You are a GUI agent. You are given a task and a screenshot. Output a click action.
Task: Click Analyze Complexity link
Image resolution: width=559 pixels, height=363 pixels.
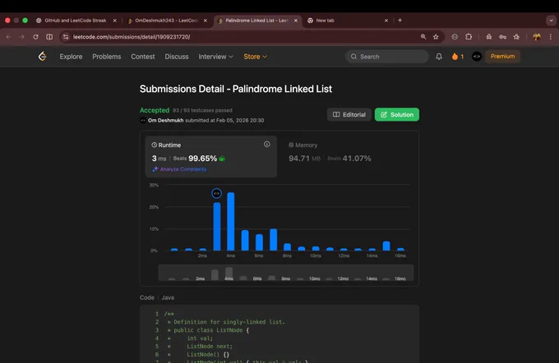pos(179,169)
